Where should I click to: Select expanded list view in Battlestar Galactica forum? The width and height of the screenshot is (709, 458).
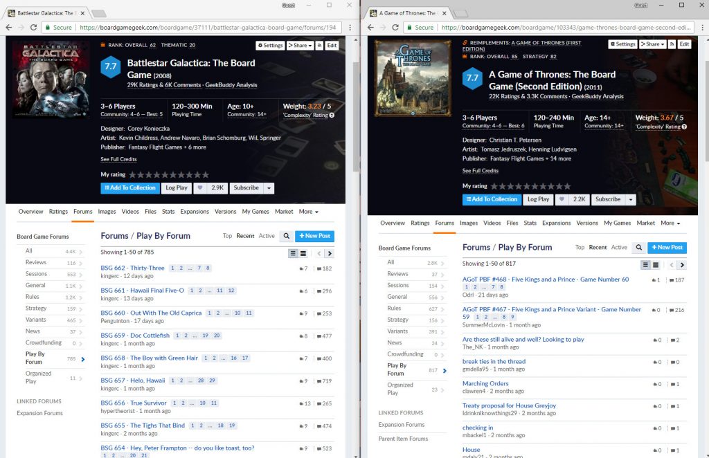coord(293,253)
